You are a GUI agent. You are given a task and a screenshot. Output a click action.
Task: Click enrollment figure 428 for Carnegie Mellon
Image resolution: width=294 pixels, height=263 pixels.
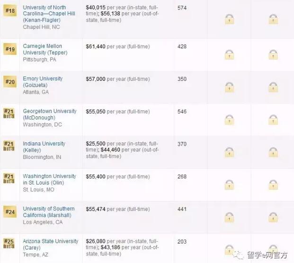[182, 46]
